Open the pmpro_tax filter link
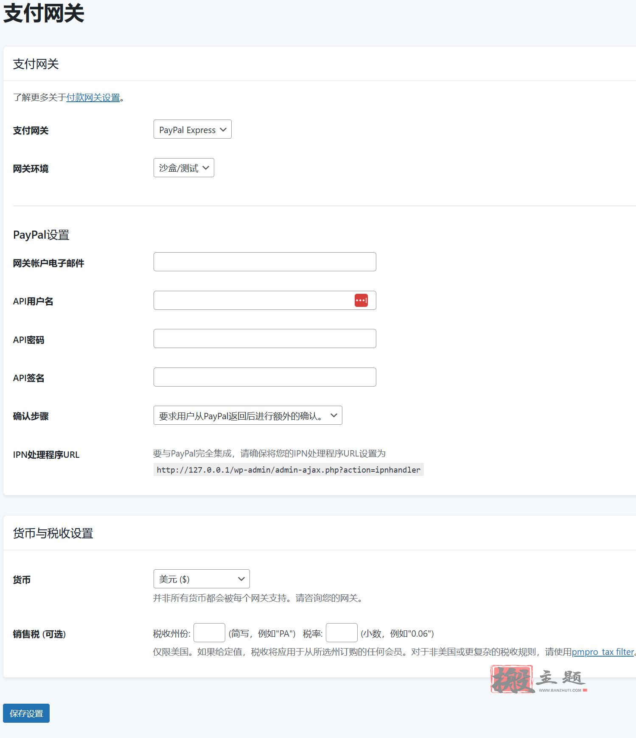Screen dimensions: 636x738 click(x=603, y=652)
